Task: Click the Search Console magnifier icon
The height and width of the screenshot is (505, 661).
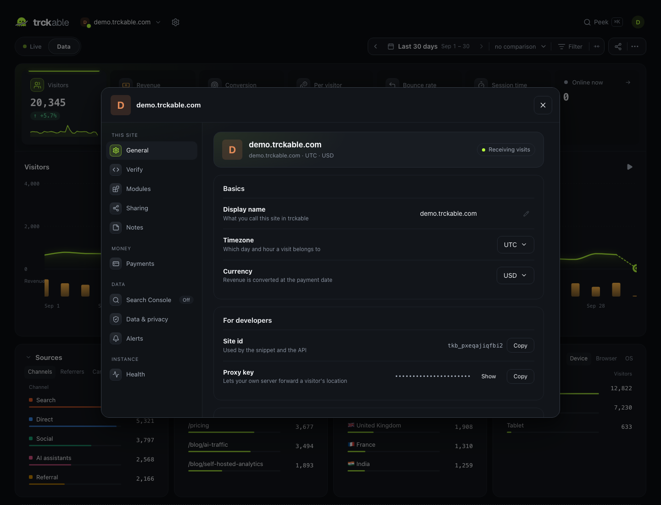Action: pos(116,300)
